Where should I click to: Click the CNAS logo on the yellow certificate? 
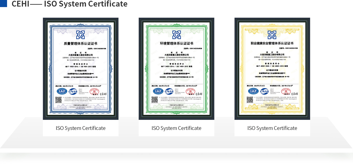tap(264, 91)
